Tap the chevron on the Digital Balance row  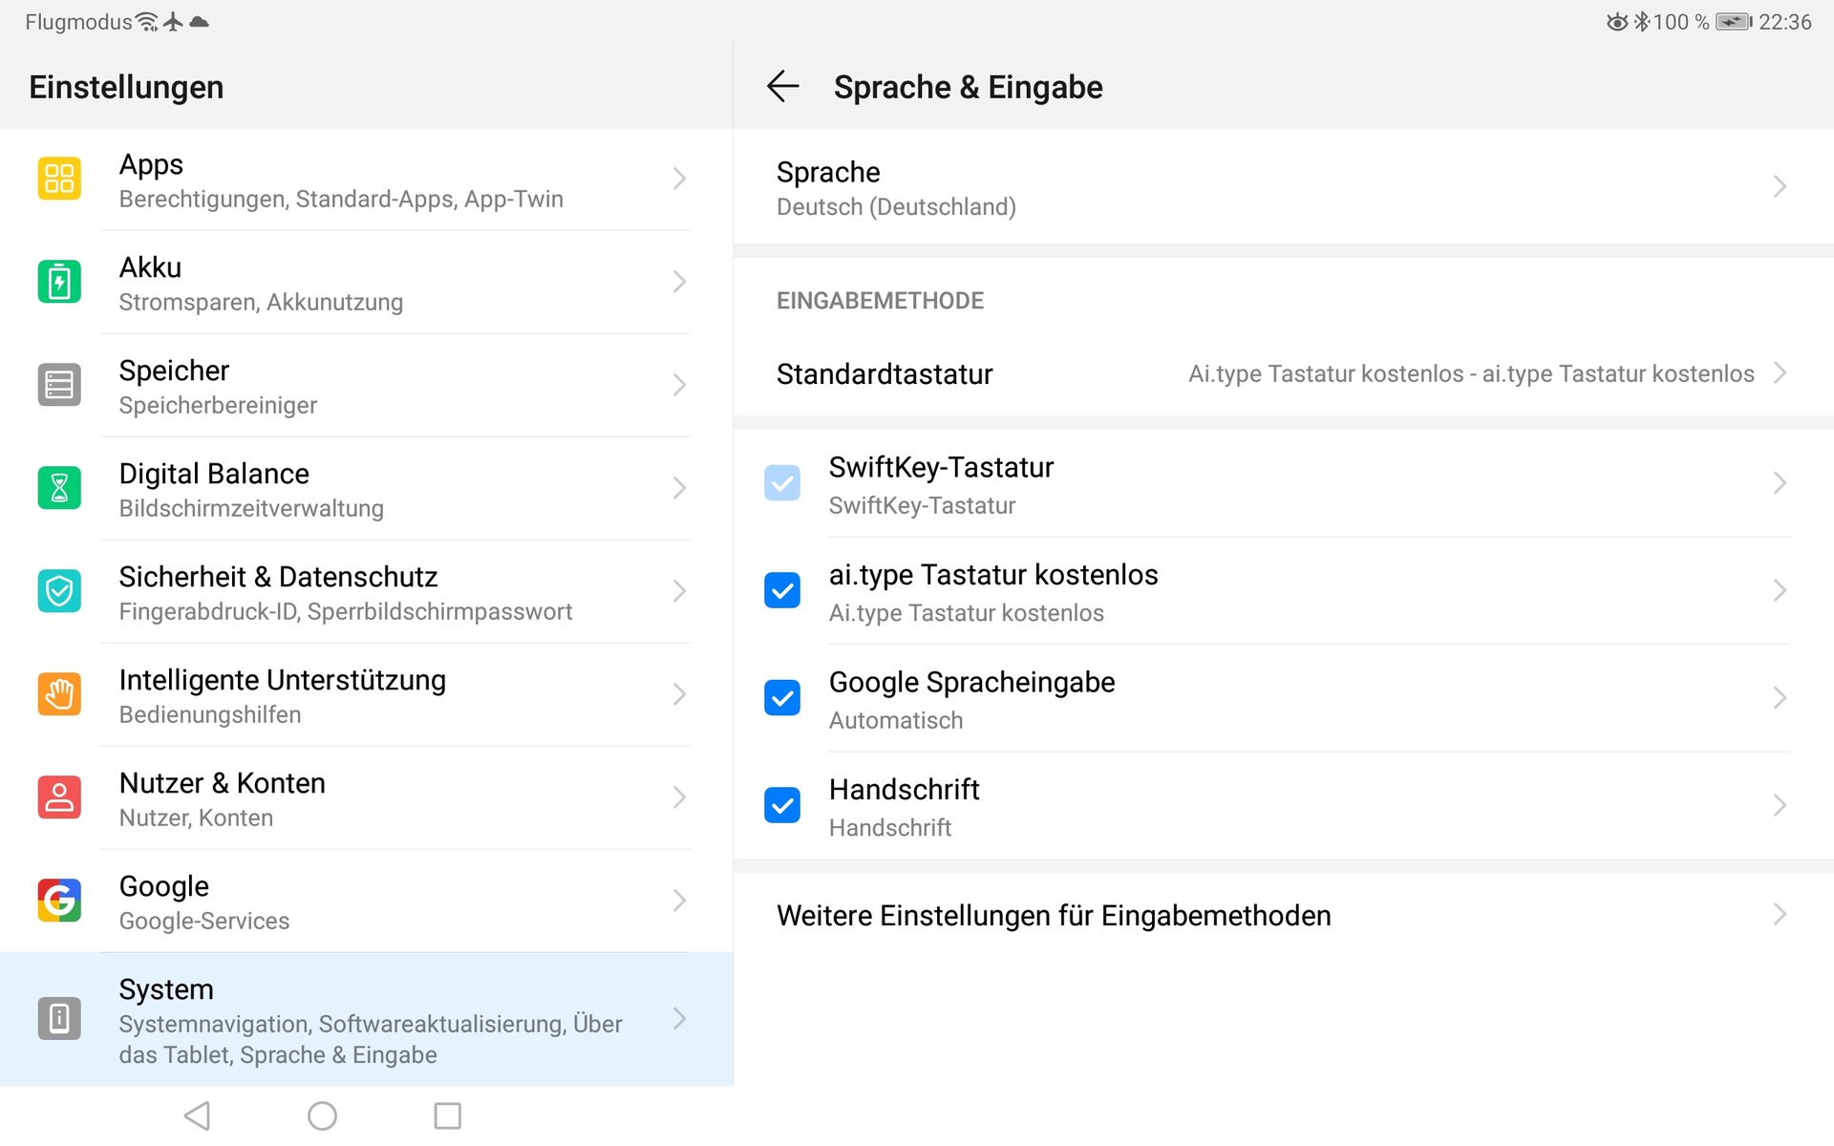point(679,488)
